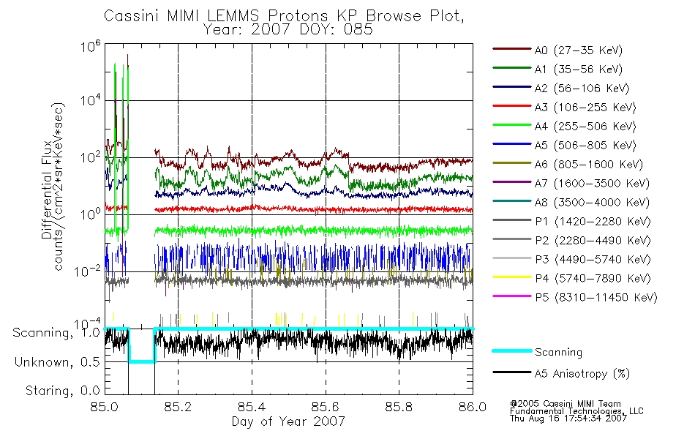Click the Thu Aug 16 17:54:34 2007 timestamp
The width and height of the screenshot is (695, 439).
click(568, 419)
